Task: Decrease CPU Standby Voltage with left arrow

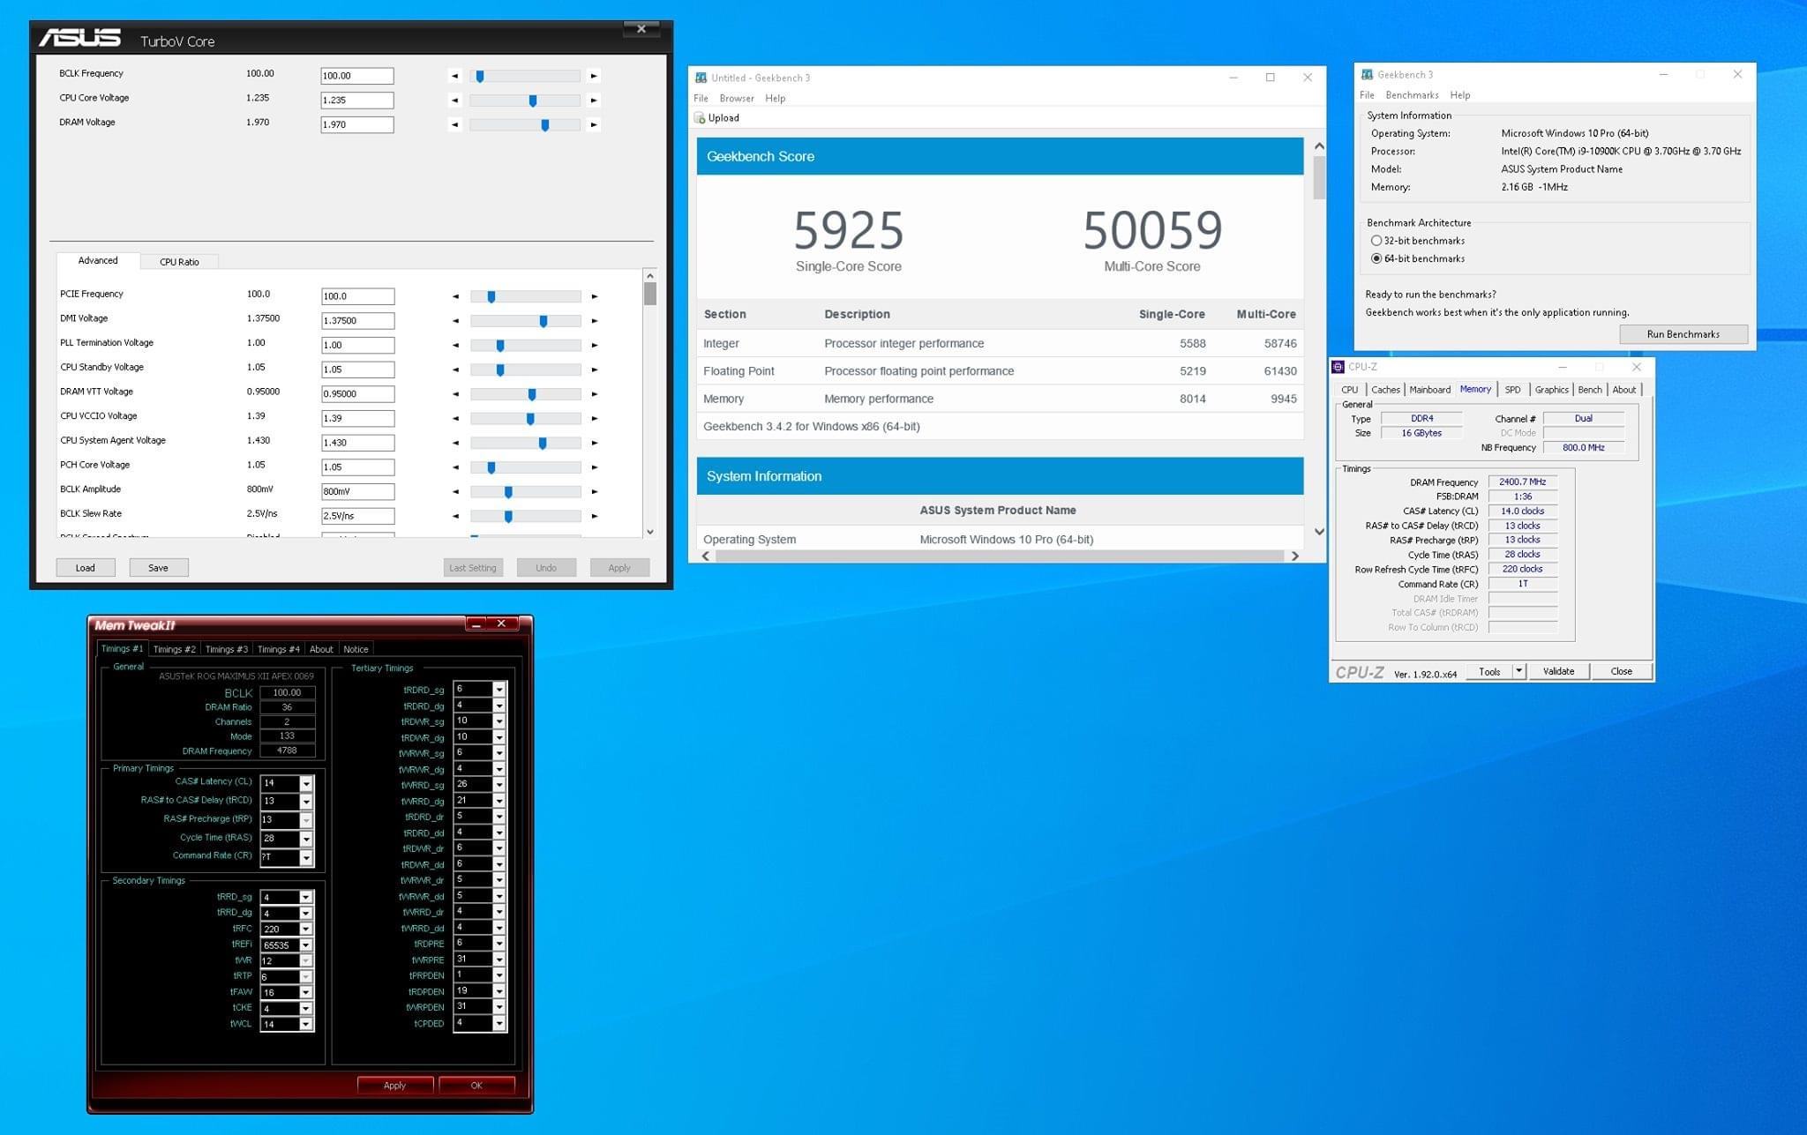Action: click(x=456, y=370)
